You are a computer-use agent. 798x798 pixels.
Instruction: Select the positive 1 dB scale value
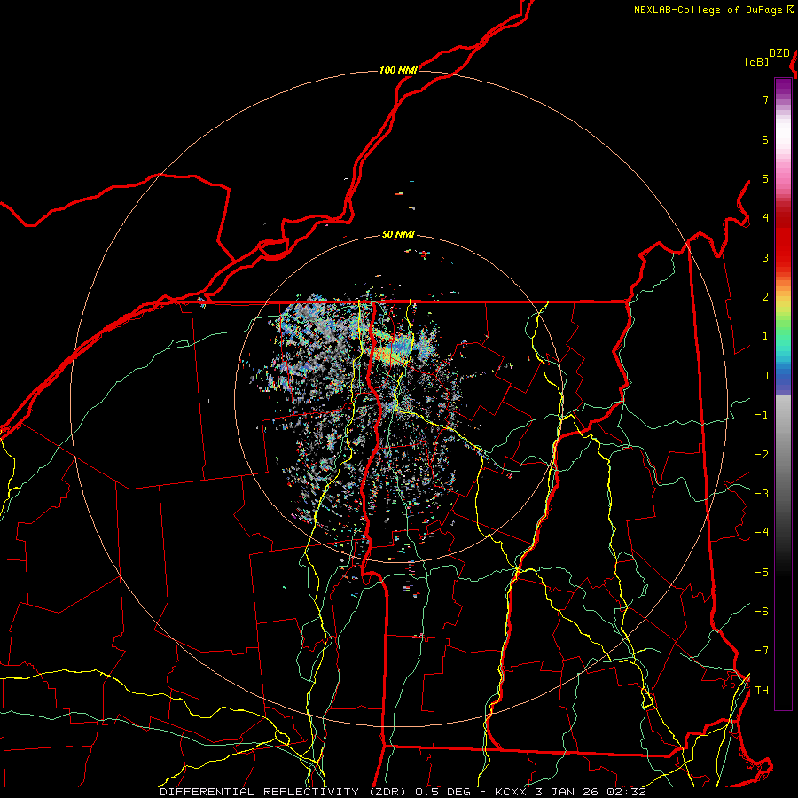pyautogui.click(x=765, y=336)
